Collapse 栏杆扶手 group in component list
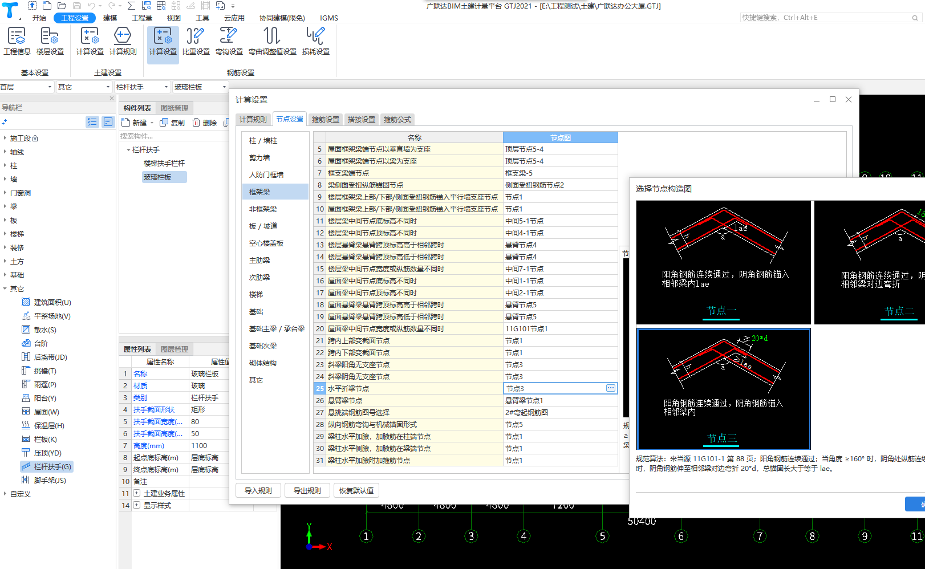 pyautogui.click(x=128, y=150)
